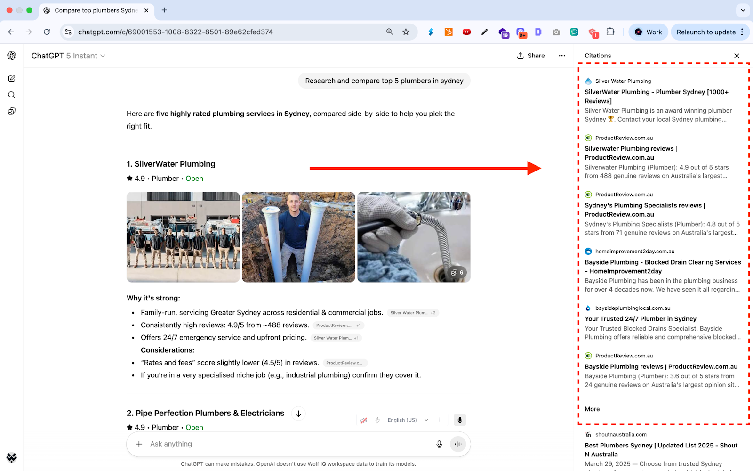Click the lightning bolt icon beside English (US)
Image resolution: width=753 pixels, height=471 pixels.
[377, 420]
